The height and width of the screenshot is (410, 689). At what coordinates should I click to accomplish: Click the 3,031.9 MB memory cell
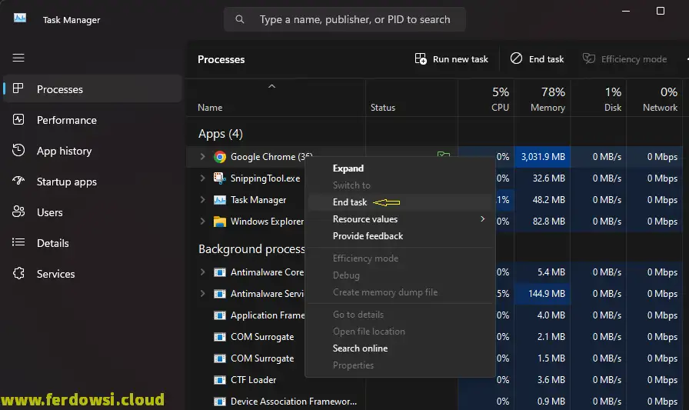(542, 157)
